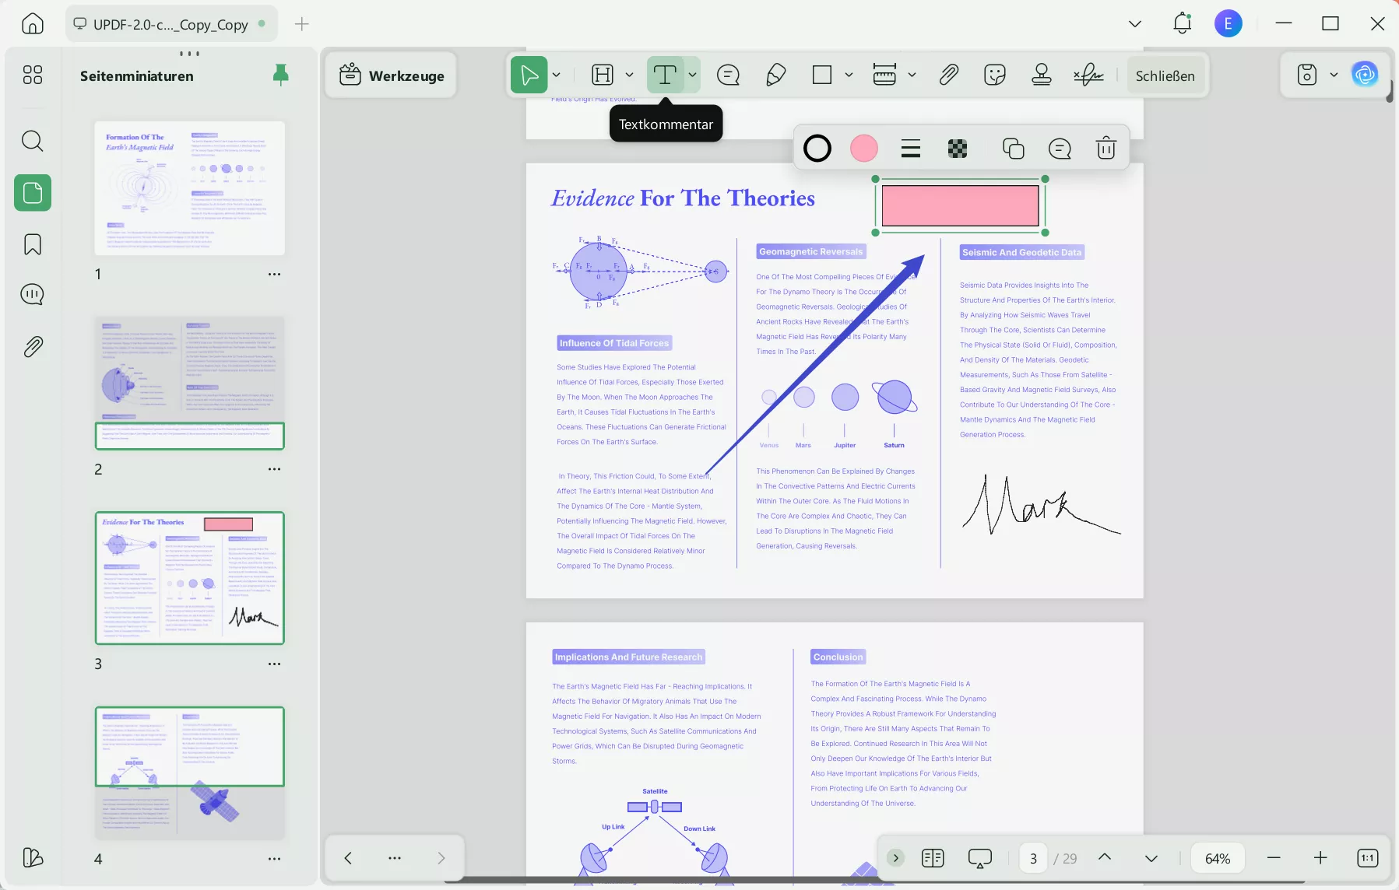Screen dimensions: 1399x890
Task: Open more options in bottom navigation
Action: click(x=395, y=857)
